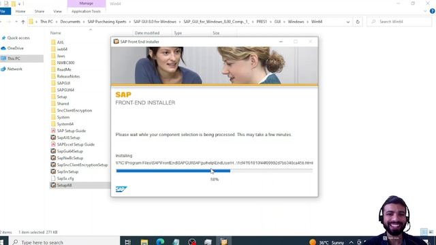
Task: Open Explorer help question mark
Action: click(x=432, y=12)
